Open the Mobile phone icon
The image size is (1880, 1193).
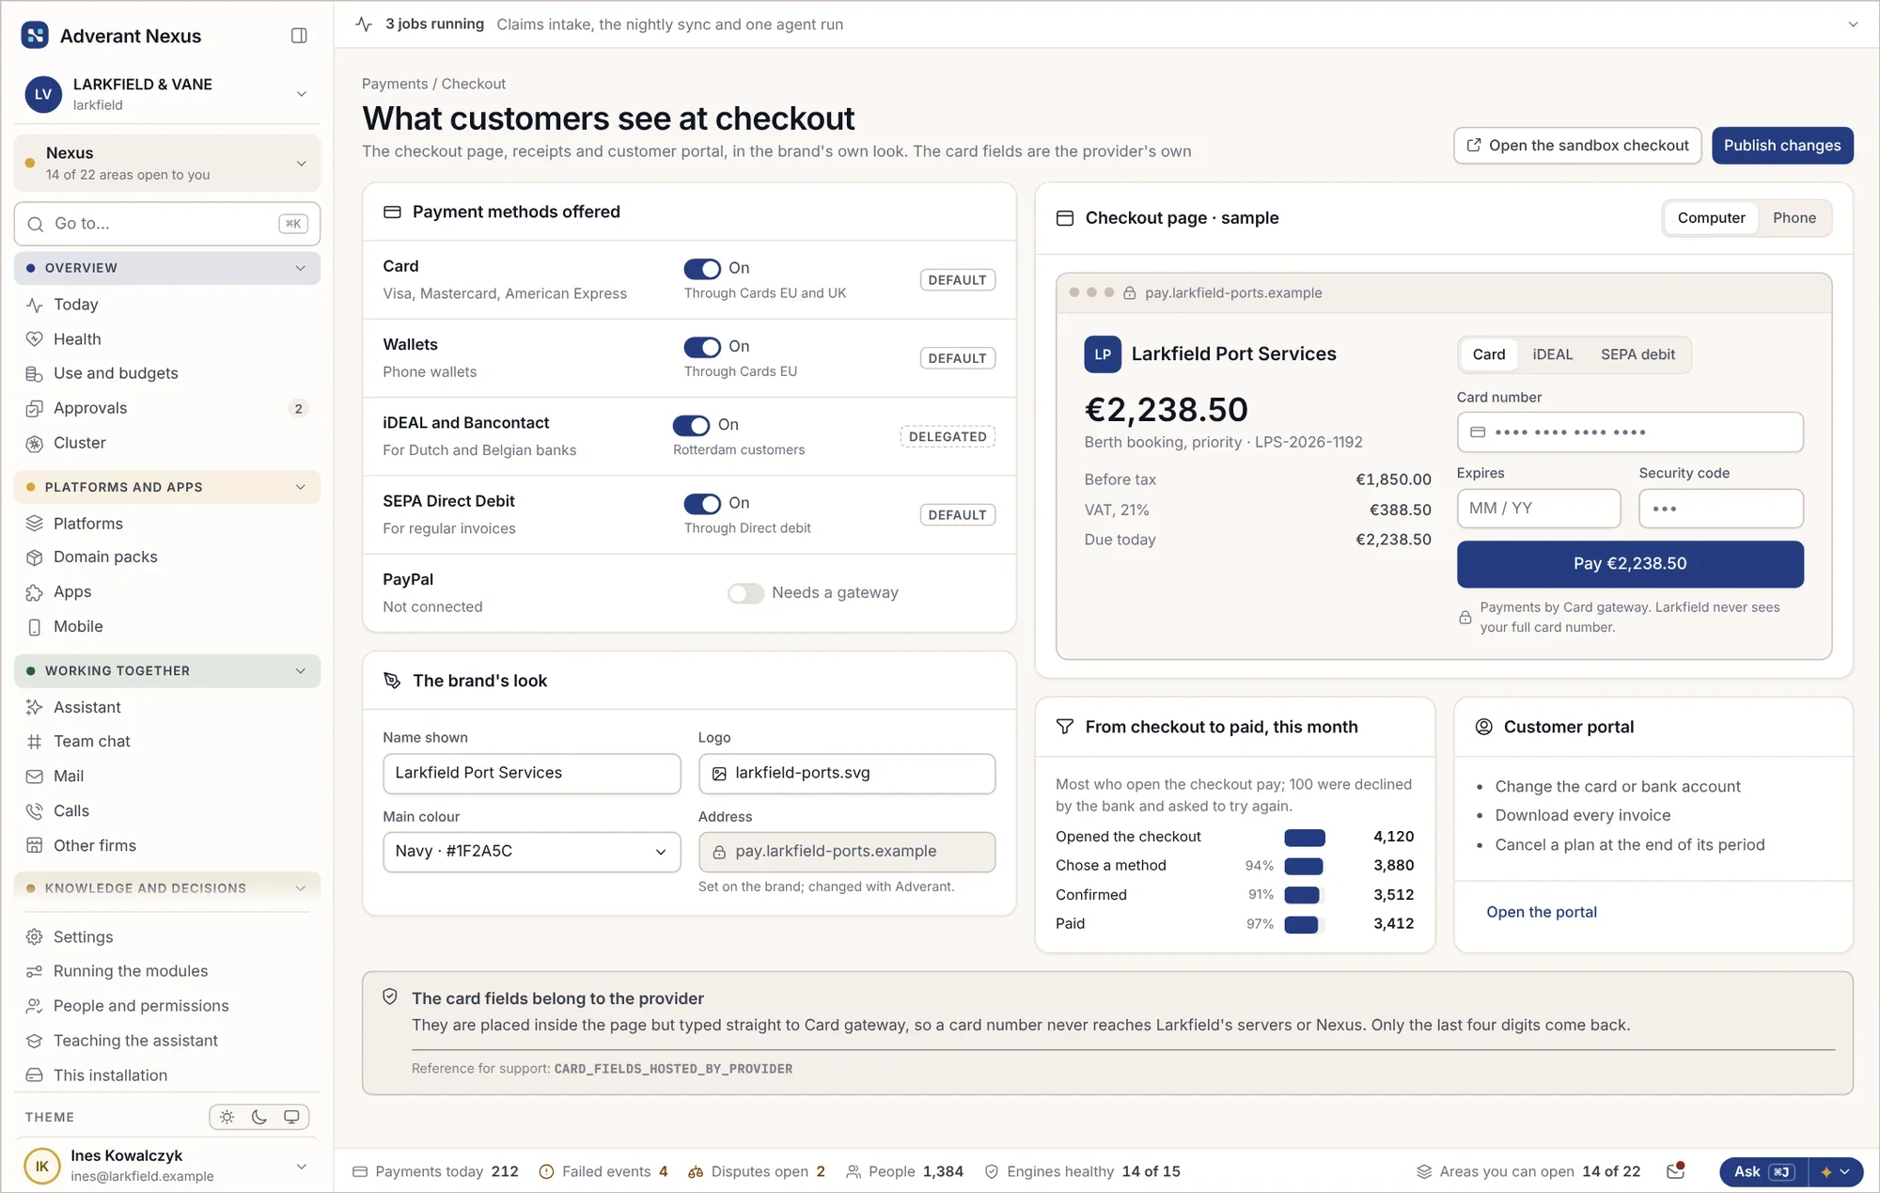[x=35, y=627]
